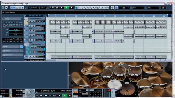Open the input routing M-Audio FW ASIO dropdown
This screenshot has width=175, height=98.
coord(13,39)
